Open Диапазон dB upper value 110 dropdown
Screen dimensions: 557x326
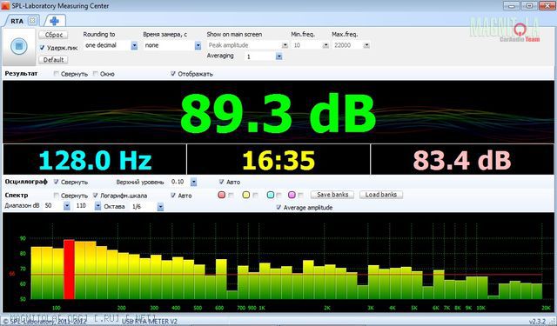pyautogui.click(x=97, y=206)
